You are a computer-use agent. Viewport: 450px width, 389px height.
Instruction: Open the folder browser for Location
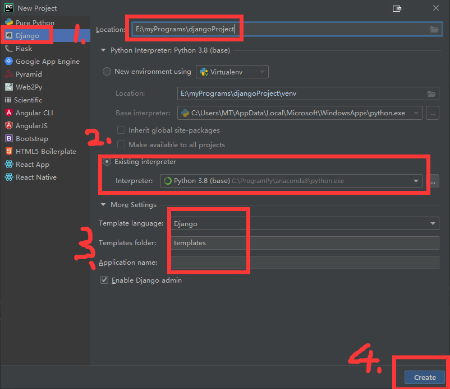432,29
